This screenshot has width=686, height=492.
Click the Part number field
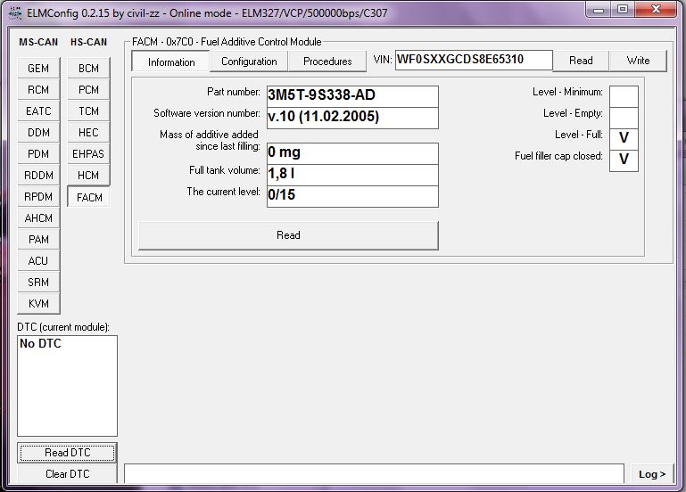(x=352, y=96)
